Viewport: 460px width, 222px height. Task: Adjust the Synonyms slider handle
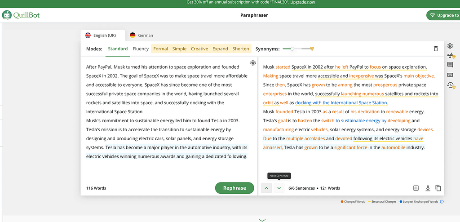pos(292,49)
